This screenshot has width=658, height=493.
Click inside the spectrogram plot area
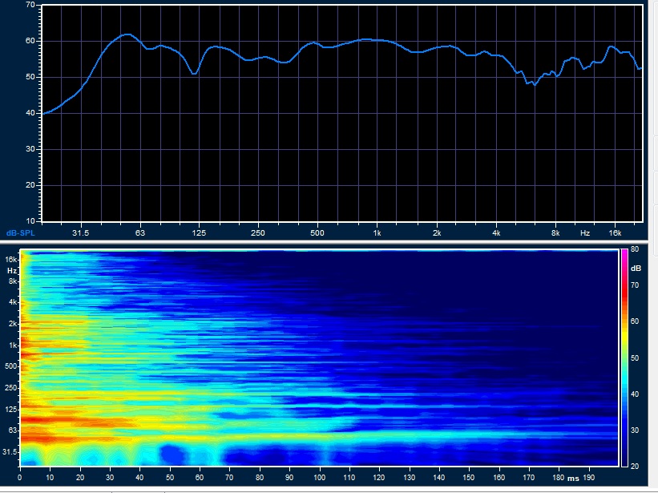(x=319, y=358)
